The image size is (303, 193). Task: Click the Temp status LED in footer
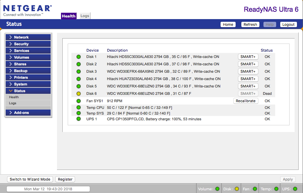coord(276,189)
